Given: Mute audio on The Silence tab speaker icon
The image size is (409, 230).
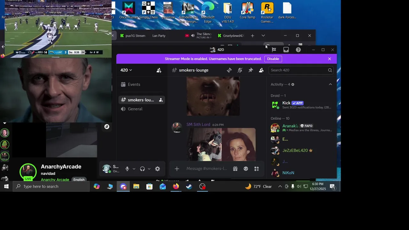Looking at the screenshot, I should point(193,36).
